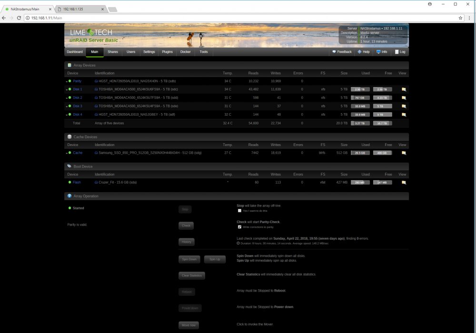The height and width of the screenshot is (333, 476).
Task: Click array total used bar 3.27 TB
Action: [360, 123]
